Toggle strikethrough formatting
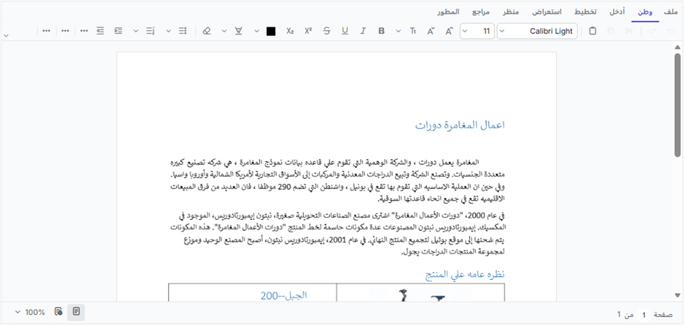 [327, 31]
